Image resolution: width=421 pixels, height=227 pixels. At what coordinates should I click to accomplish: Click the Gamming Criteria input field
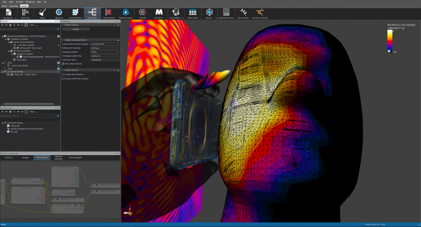tap(105, 60)
